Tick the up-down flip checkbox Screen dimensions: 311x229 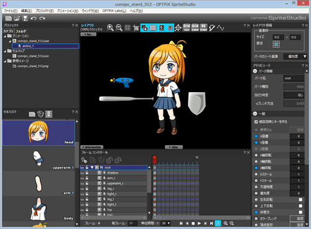pyautogui.click(x=300, y=206)
